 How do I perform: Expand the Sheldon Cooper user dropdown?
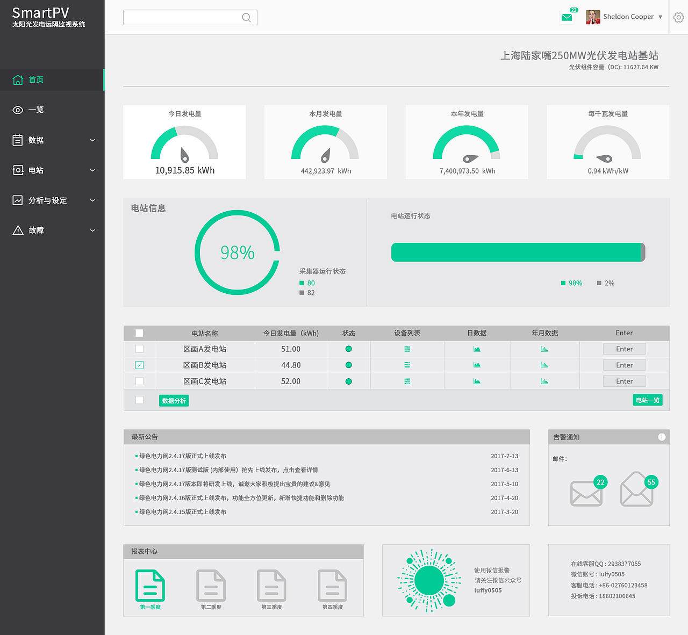point(661,17)
